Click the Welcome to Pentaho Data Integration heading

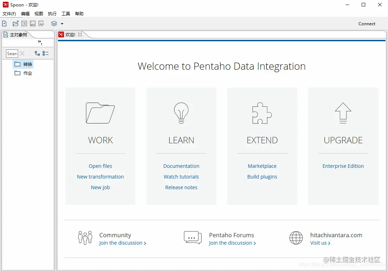(x=222, y=66)
